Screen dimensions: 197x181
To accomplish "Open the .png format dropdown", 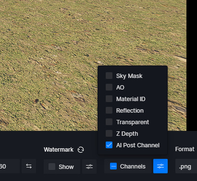I will (186, 166).
